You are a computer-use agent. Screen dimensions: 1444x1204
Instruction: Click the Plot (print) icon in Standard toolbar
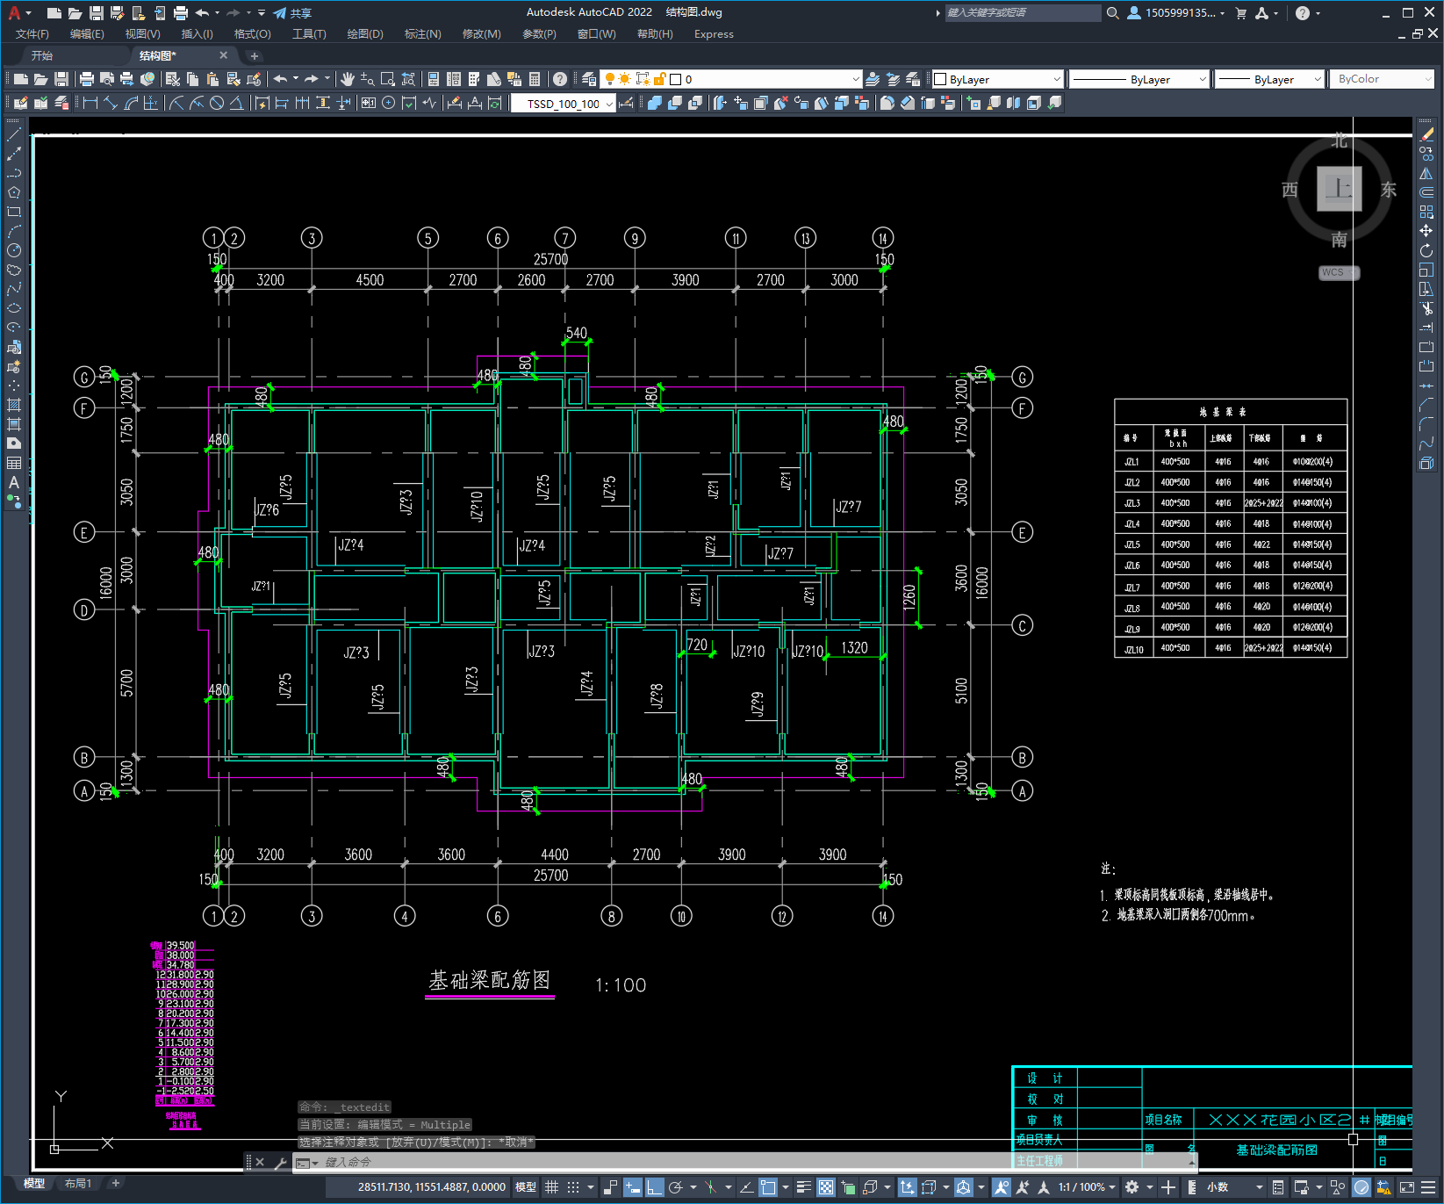coord(87,79)
